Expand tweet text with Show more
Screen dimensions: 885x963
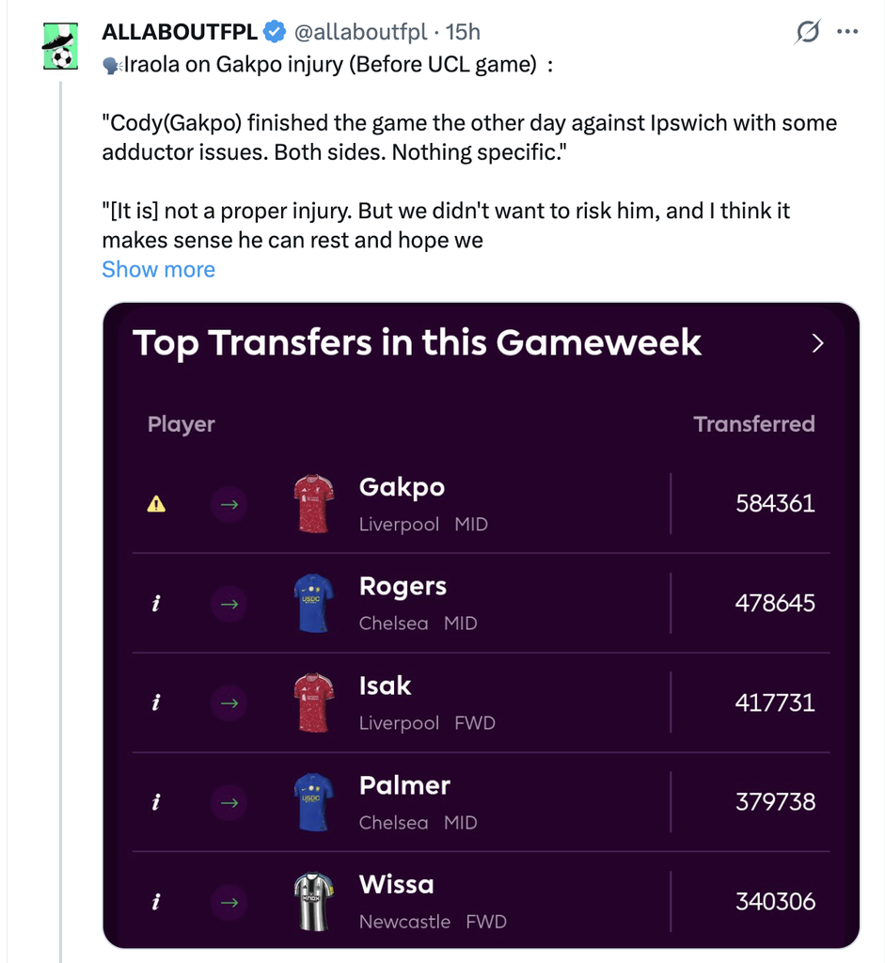tap(158, 269)
